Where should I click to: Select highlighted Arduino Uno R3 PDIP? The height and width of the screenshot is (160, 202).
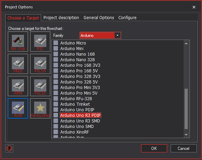[80, 115]
